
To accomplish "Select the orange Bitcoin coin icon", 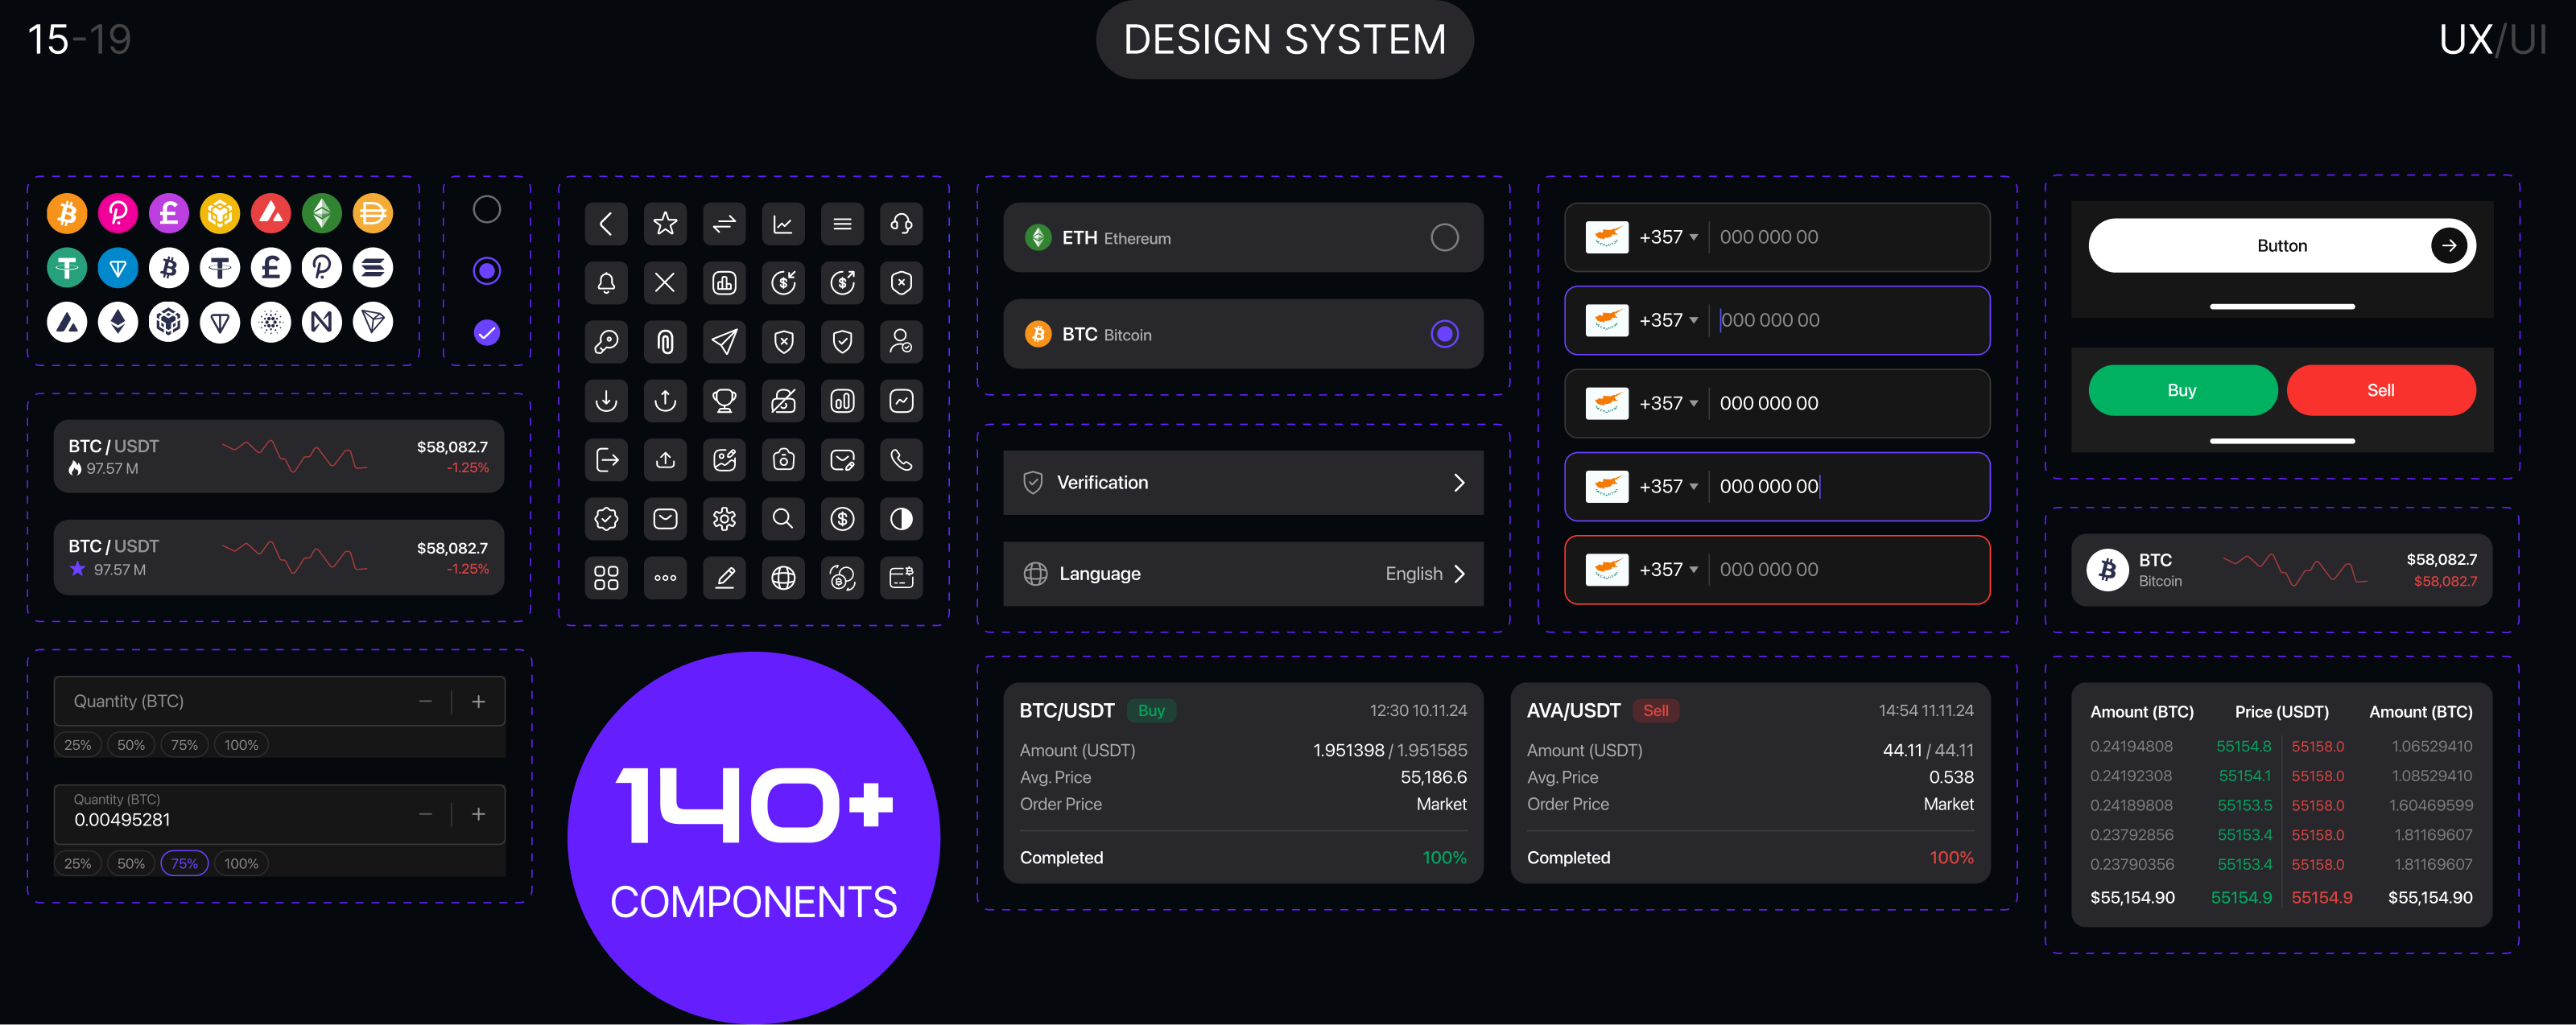I will pyautogui.click(x=66, y=212).
